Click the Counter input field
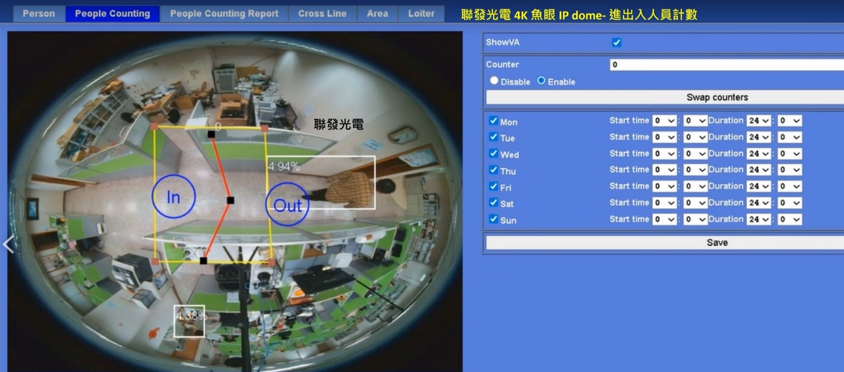Viewport: 844px width, 372px height. (x=727, y=64)
